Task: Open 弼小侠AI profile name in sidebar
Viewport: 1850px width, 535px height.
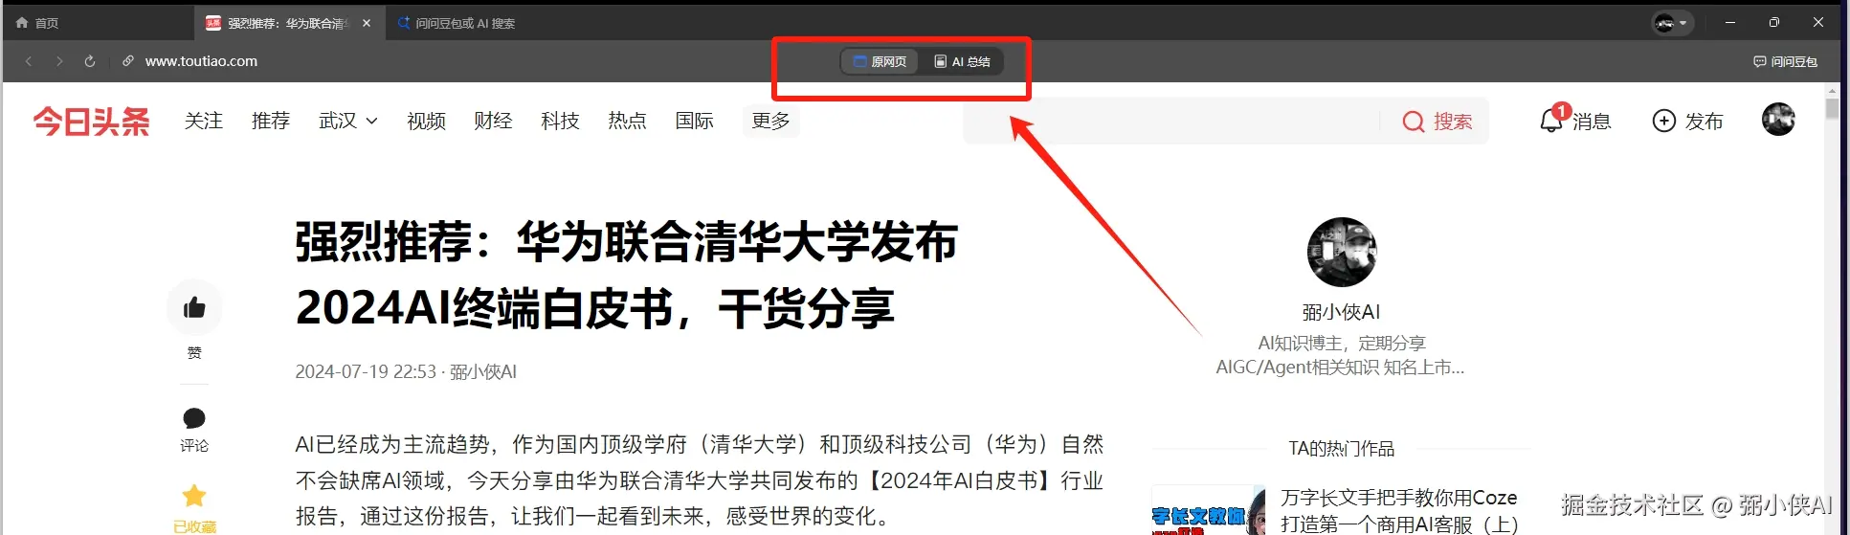Action: coord(1341,312)
